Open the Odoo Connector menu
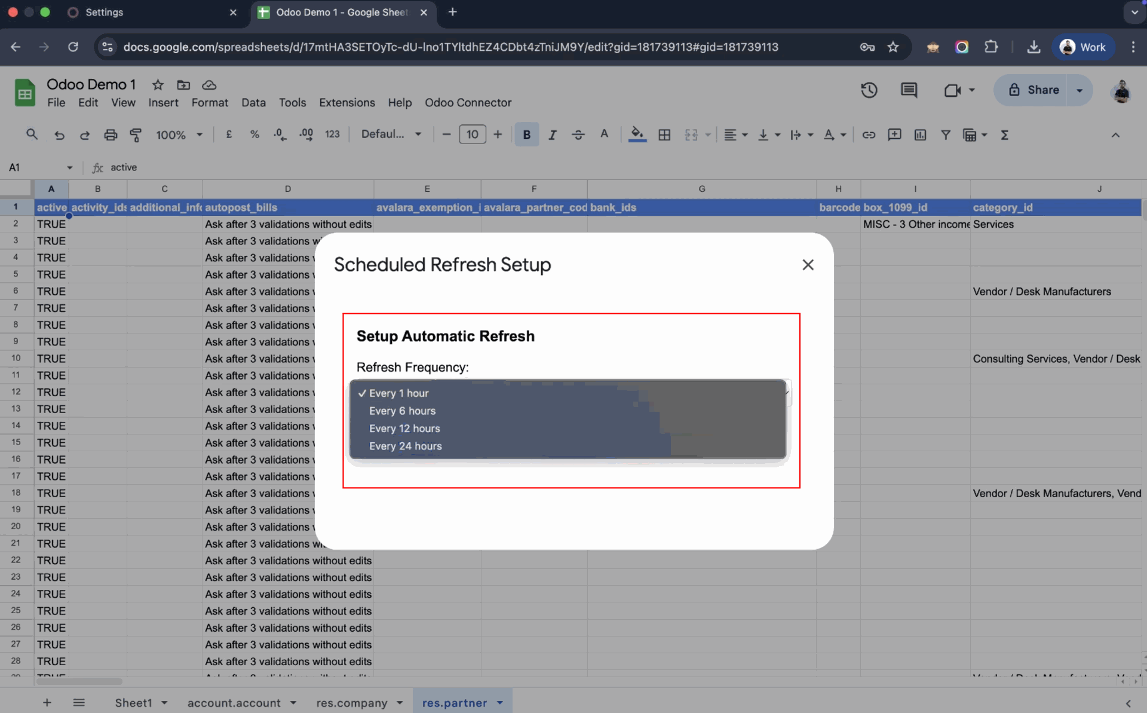Image resolution: width=1147 pixels, height=713 pixels. pyautogui.click(x=468, y=103)
